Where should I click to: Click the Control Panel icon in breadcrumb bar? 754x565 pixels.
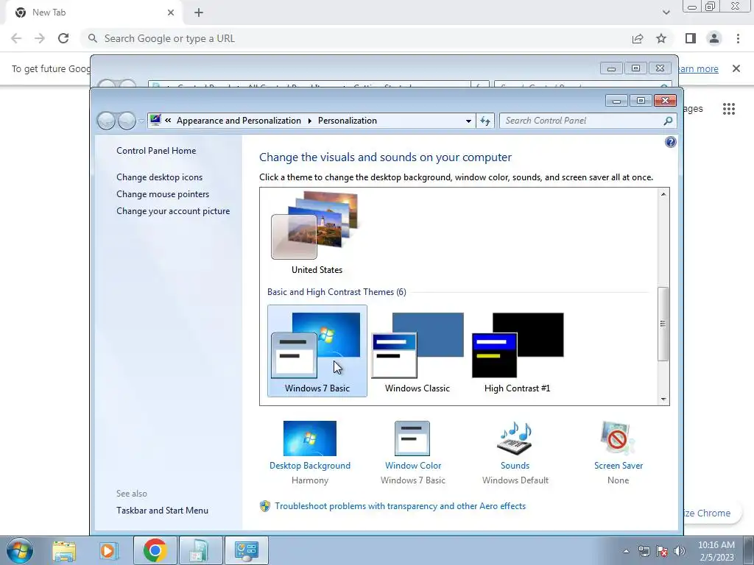coord(155,120)
